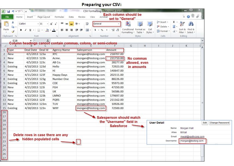Center text horizontally

(67, 30)
